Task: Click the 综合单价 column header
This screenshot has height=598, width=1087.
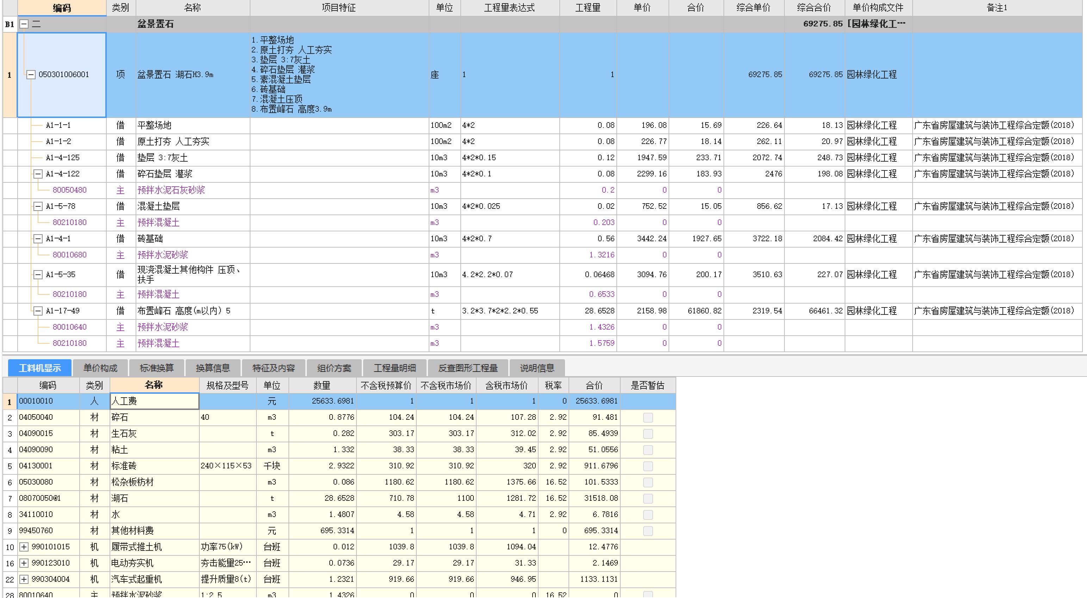Action: 753,8
